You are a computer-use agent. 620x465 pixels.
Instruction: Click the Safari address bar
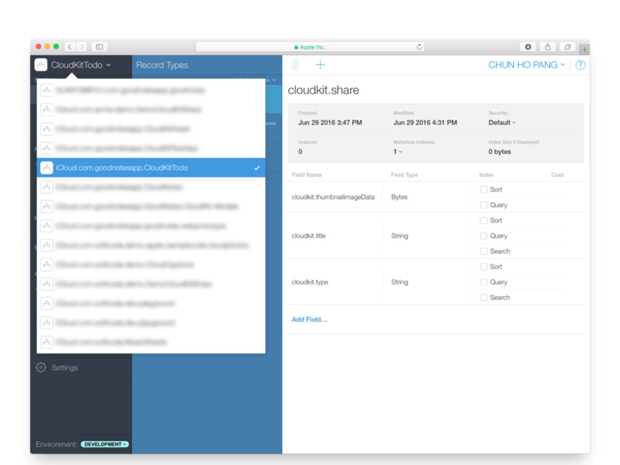point(311,47)
